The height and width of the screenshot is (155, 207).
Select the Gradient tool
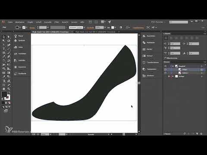[x=9, y=73]
